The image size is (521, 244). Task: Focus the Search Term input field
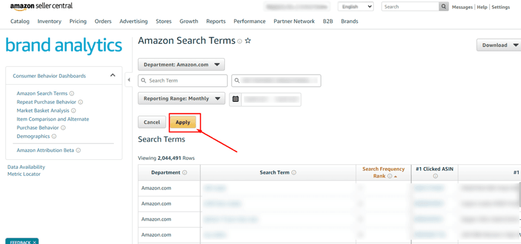click(183, 81)
